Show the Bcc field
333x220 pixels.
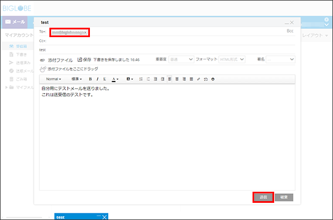coord(290,31)
